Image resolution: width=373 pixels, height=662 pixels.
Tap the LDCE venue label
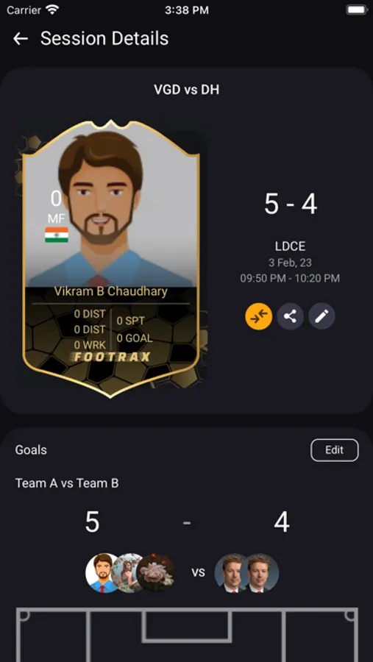click(290, 246)
